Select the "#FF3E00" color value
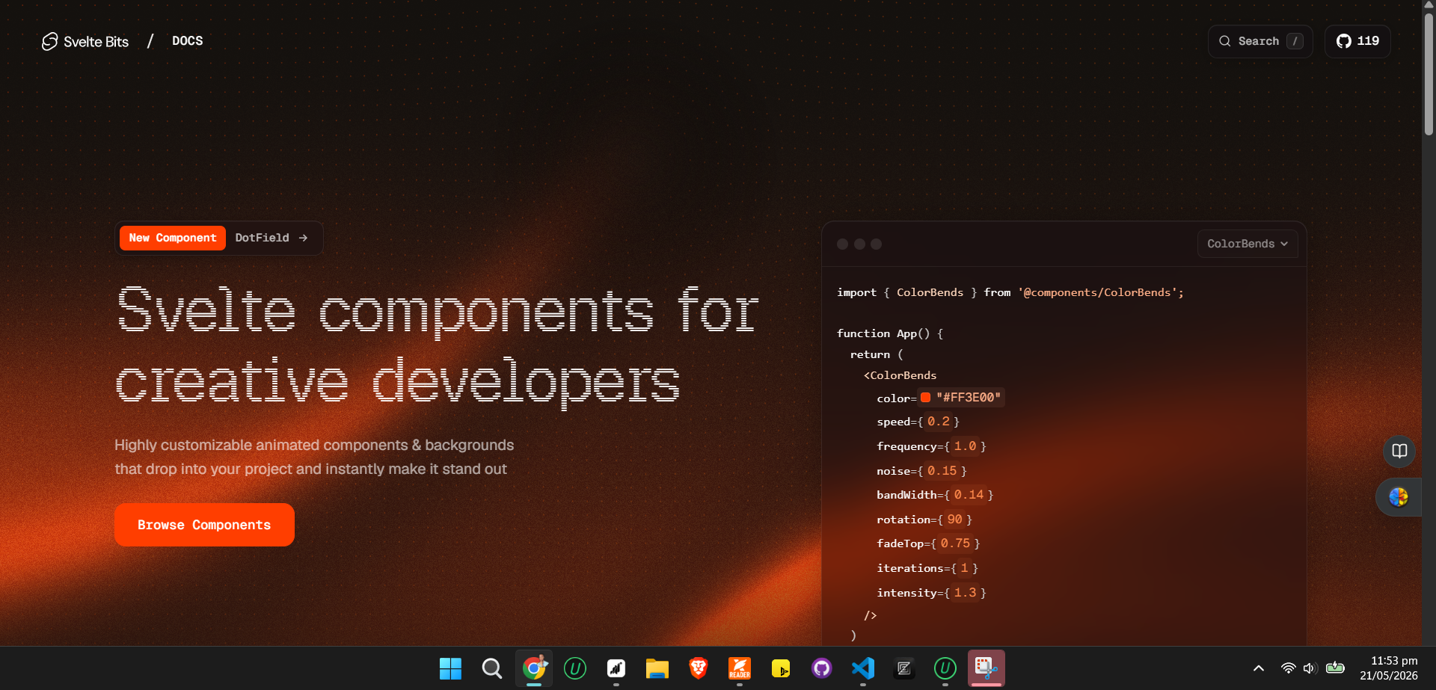This screenshot has width=1436, height=690. click(x=969, y=398)
